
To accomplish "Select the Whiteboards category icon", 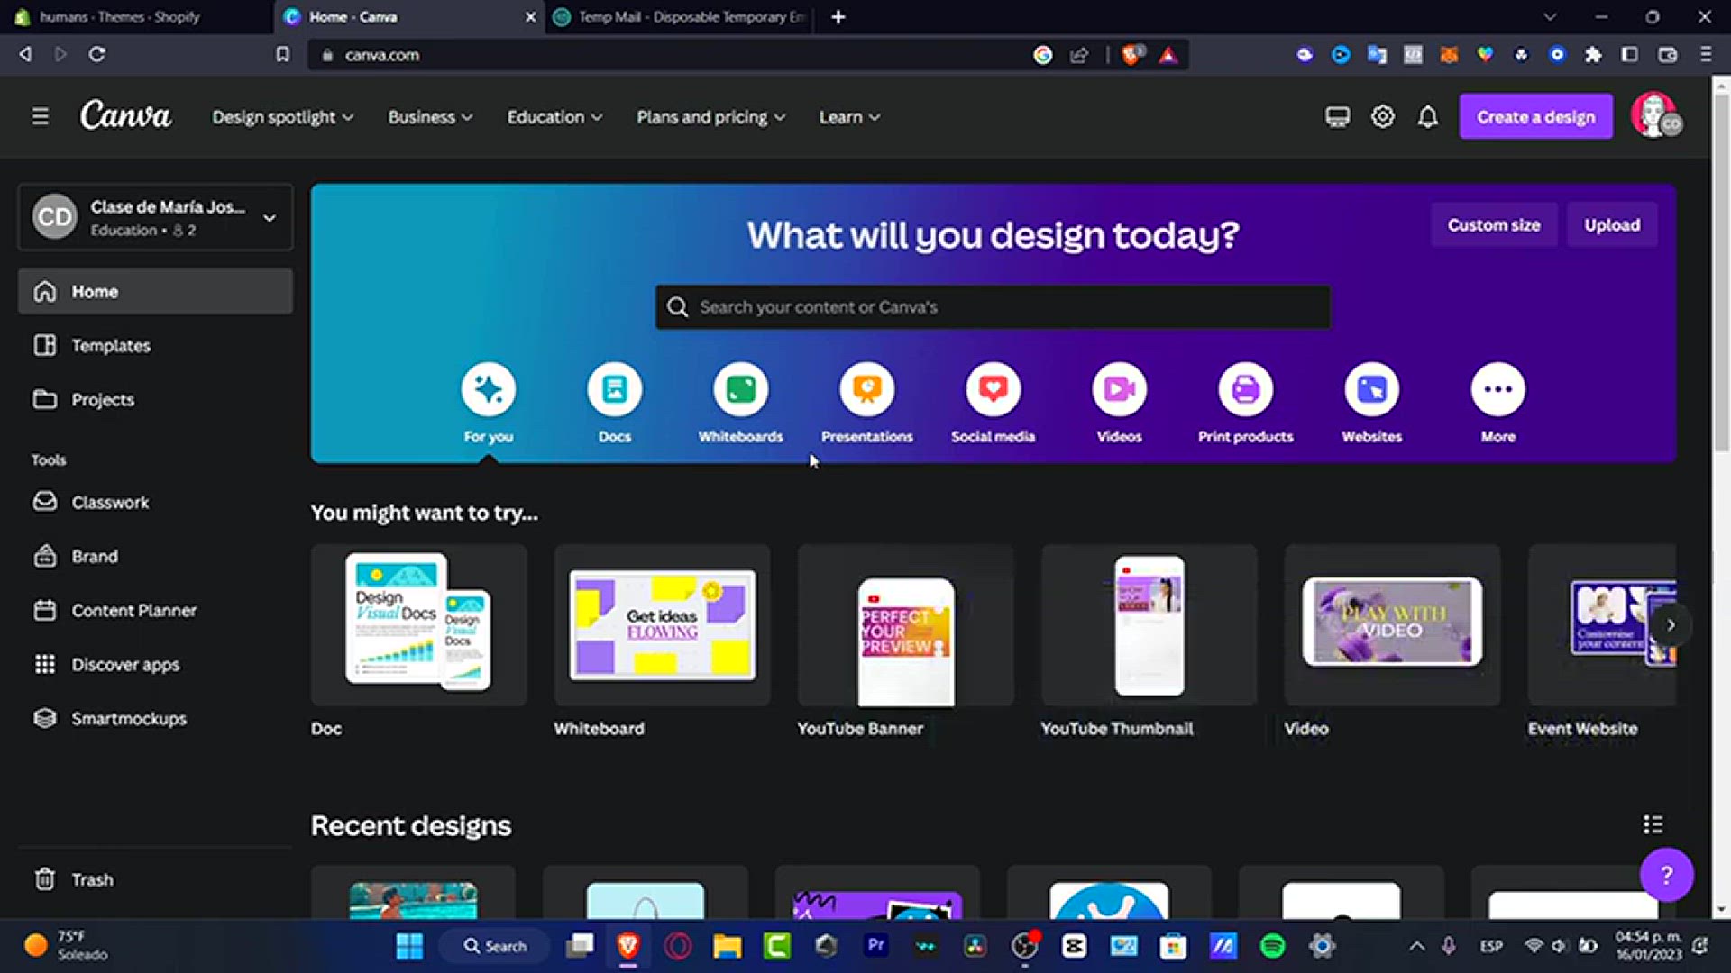I will click(741, 389).
